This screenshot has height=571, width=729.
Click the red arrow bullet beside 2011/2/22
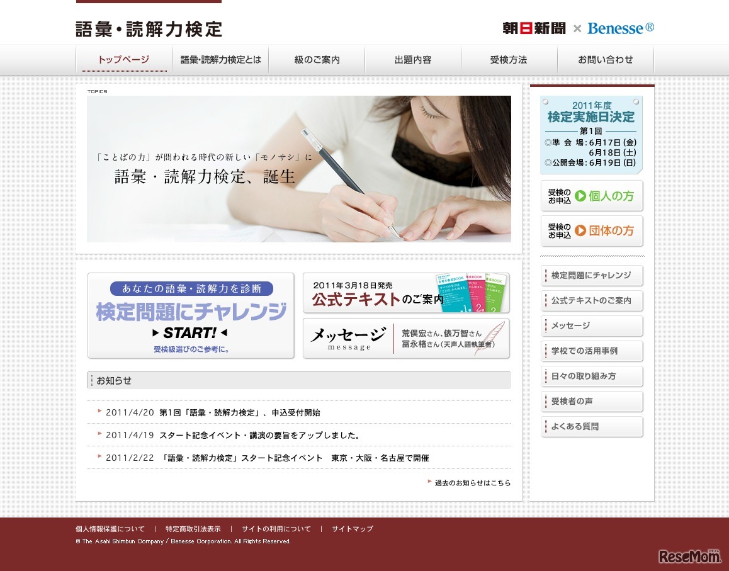point(99,456)
